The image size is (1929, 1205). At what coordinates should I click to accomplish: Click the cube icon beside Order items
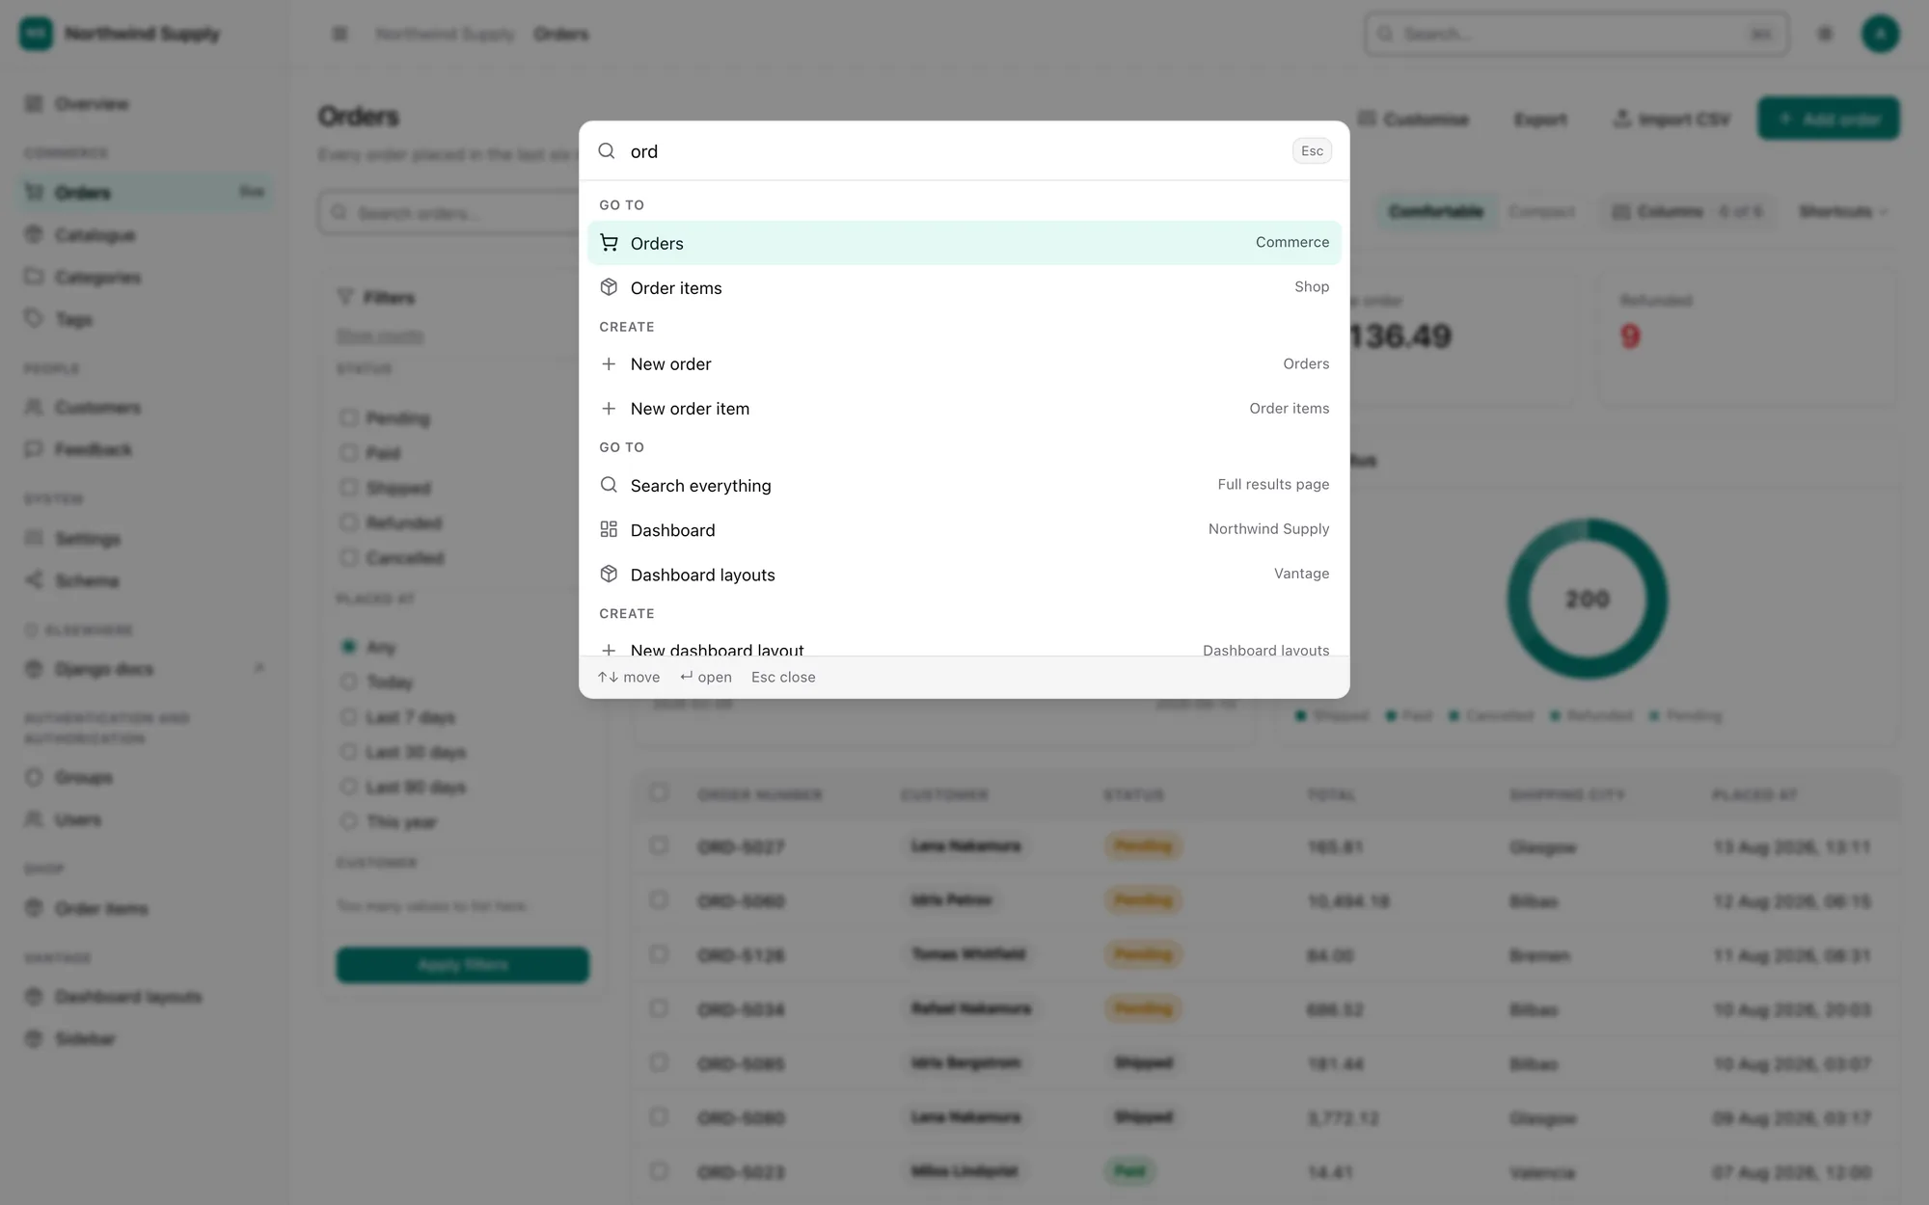coord(609,287)
